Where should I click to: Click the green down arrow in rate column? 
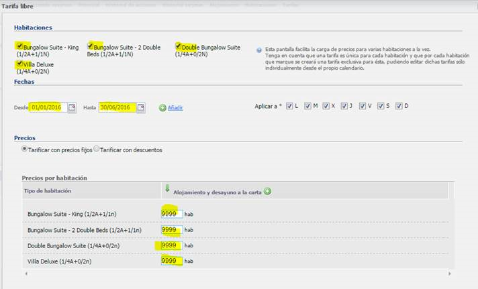pos(167,188)
